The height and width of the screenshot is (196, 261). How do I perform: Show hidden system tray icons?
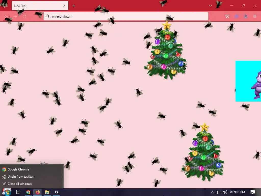coord(213,192)
